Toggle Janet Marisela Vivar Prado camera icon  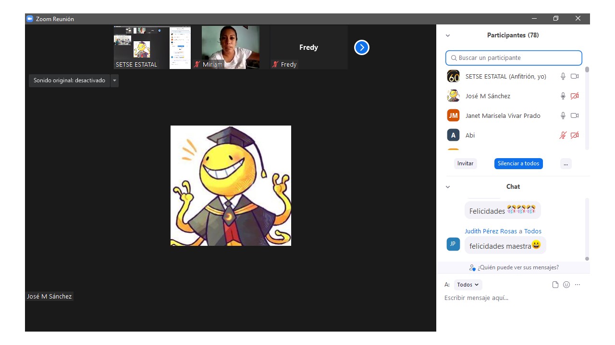(x=575, y=115)
